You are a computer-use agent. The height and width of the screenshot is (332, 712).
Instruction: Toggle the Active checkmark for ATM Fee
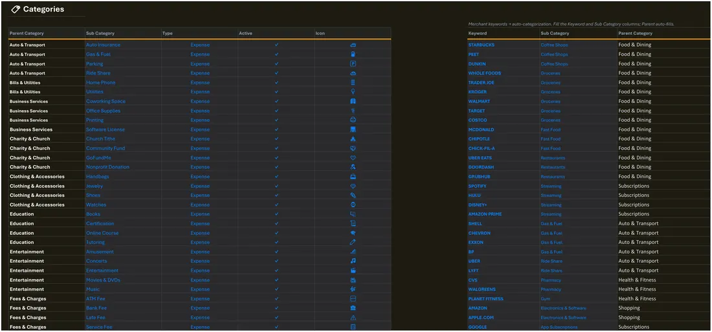click(276, 299)
